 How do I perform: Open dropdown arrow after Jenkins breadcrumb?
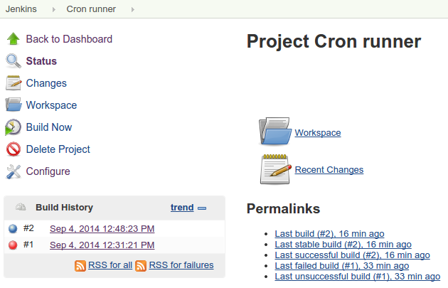(x=54, y=9)
